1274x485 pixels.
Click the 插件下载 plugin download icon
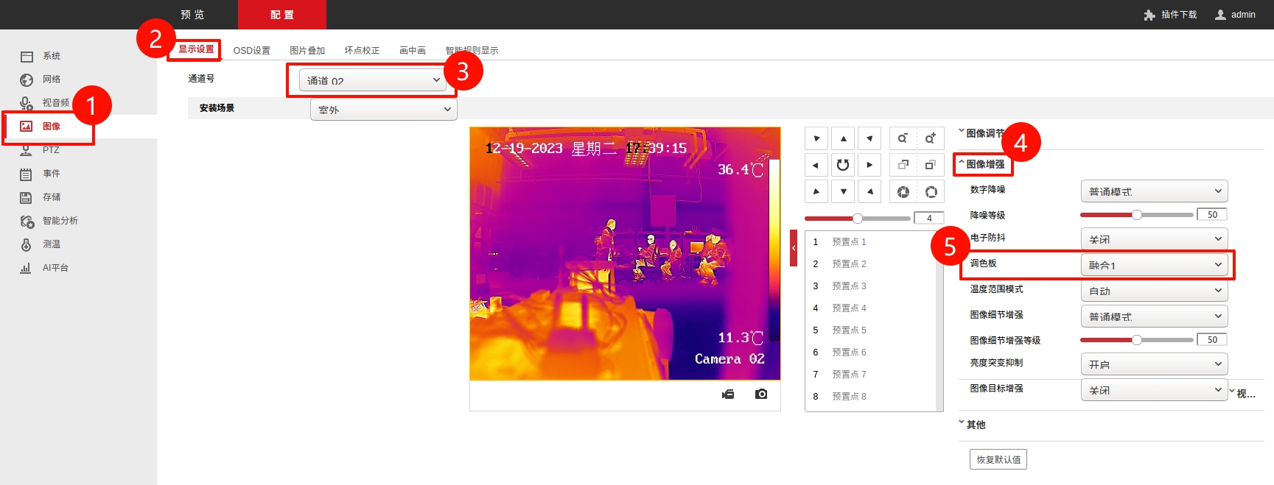1149,15
